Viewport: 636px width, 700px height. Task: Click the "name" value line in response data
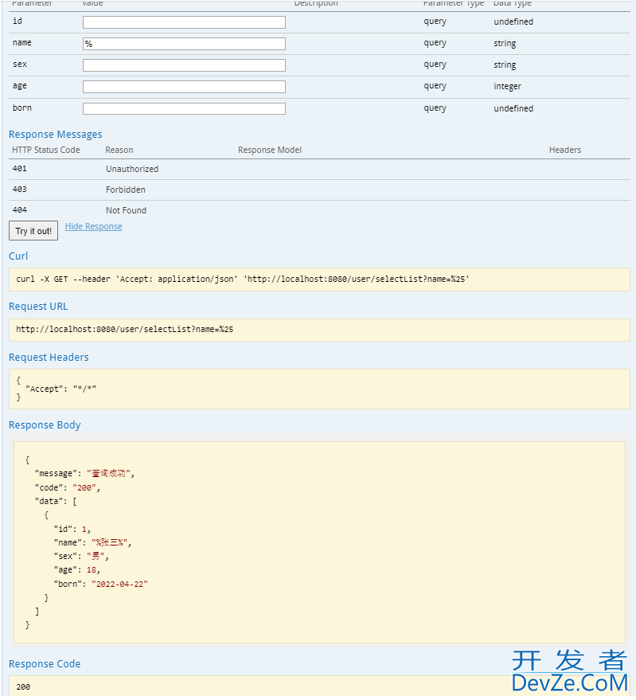click(x=93, y=542)
